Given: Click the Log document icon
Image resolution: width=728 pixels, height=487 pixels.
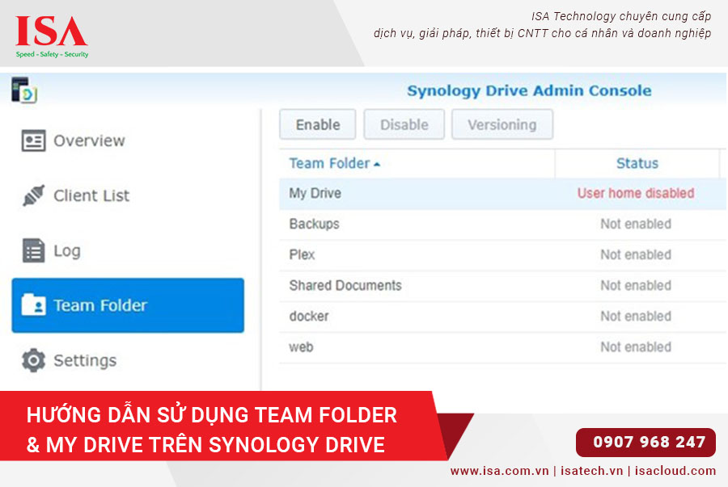Looking at the screenshot, I should [33, 250].
